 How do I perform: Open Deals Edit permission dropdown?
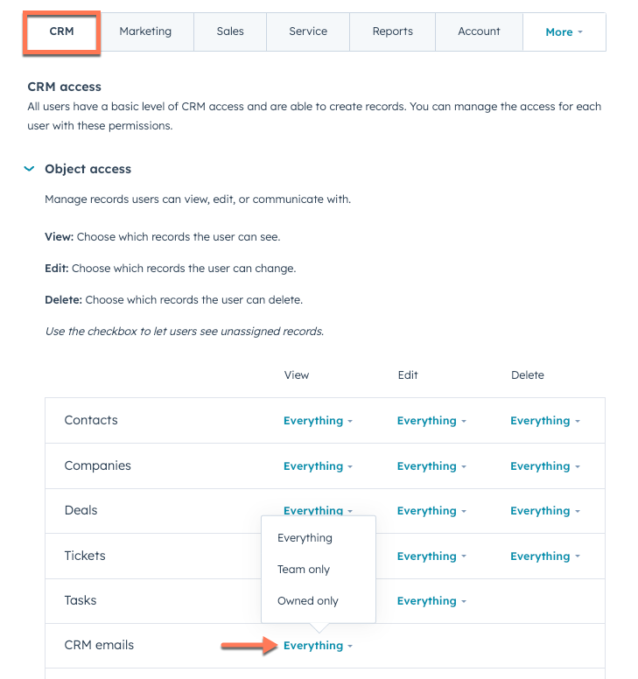pos(431,511)
